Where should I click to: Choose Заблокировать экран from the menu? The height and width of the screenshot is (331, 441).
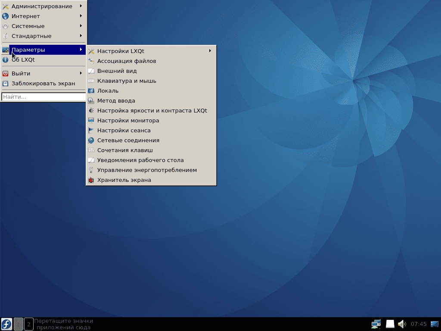[x=43, y=83]
